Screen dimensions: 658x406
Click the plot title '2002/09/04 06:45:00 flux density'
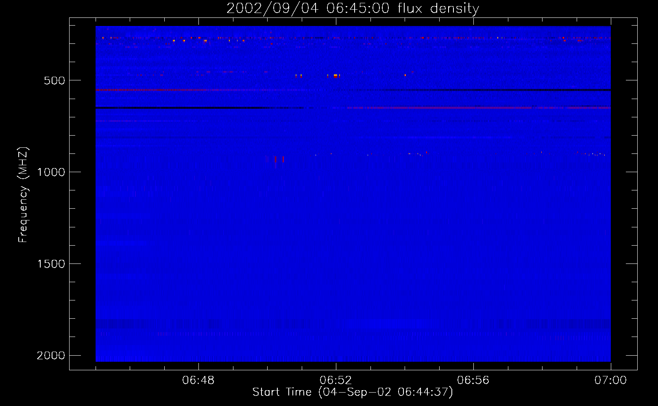[x=353, y=8]
